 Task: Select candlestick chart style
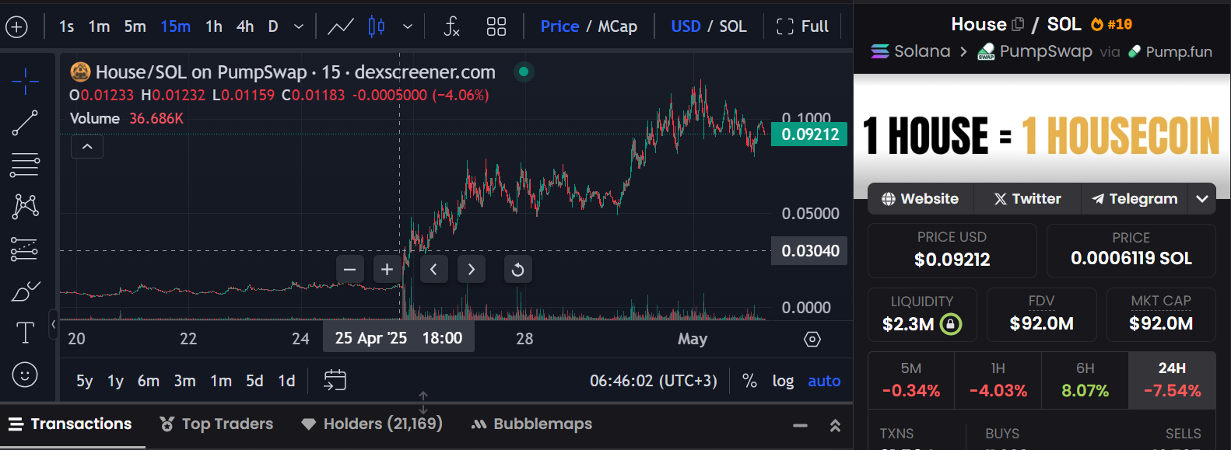click(377, 26)
